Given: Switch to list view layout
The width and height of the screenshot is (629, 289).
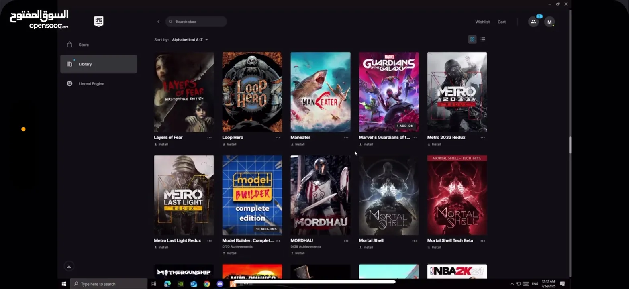Looking at the screenshot, I should tap(483, 39).
